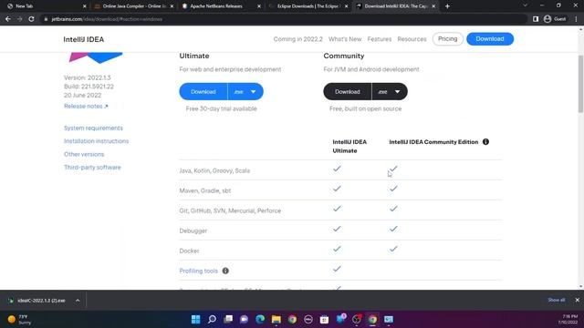Click the page vertical scrollbar thumb
Image resolution: width=584 pixels, height=328 pixels.
coord(580,84)
